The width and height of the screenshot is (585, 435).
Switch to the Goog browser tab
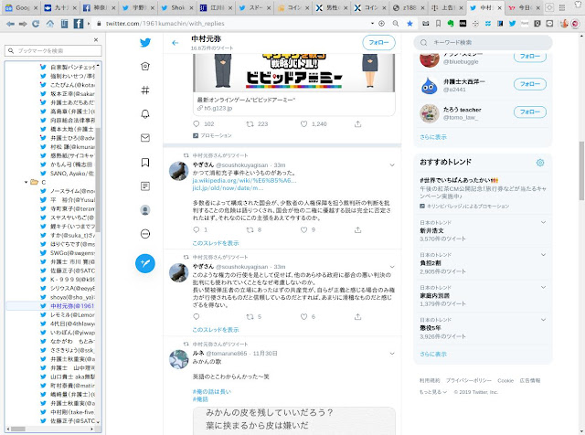coord(21,7)
